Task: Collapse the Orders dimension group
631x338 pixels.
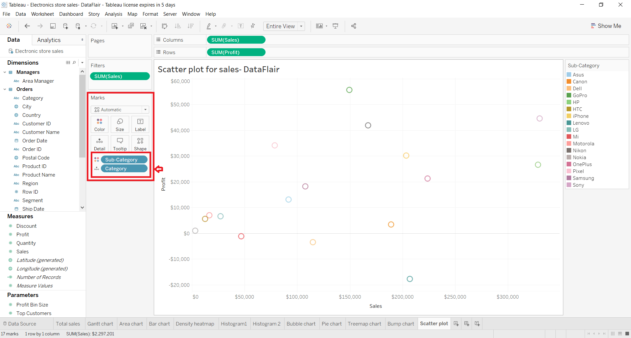Action: (x=5, y=89)
